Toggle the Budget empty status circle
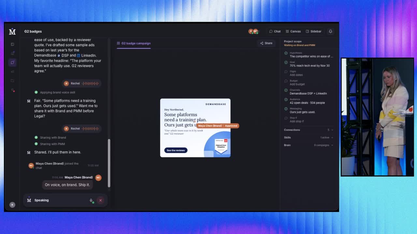 click(x=286, y=81)
